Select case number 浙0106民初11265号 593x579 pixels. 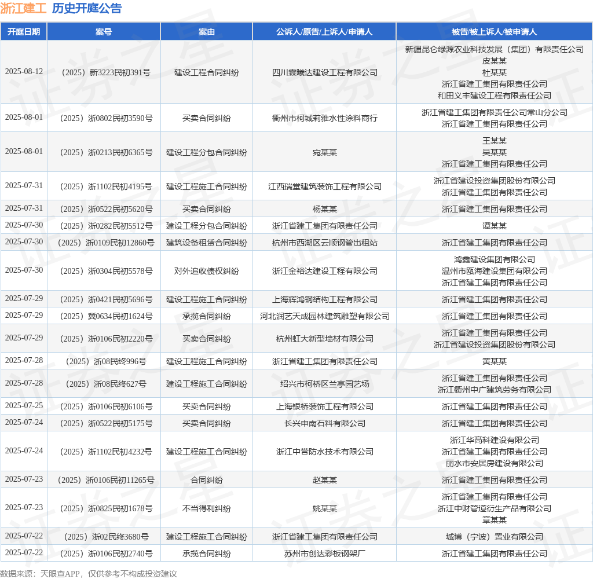pos(106,481)
